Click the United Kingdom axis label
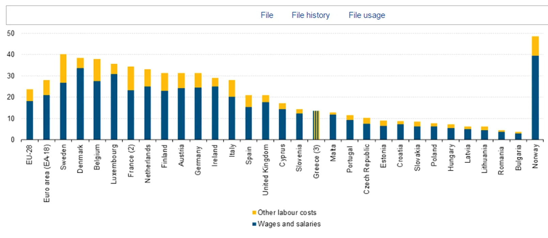The height and width of the screenshot is (238, 548). click(265, 170)
